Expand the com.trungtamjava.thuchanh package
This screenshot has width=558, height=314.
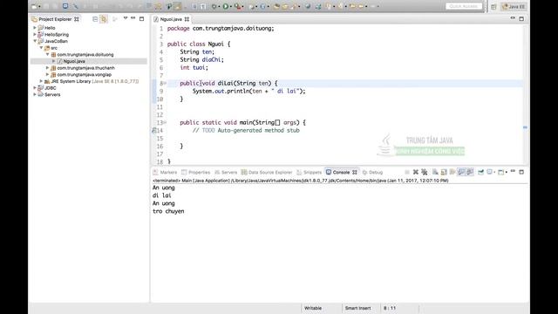click(48, 68)
